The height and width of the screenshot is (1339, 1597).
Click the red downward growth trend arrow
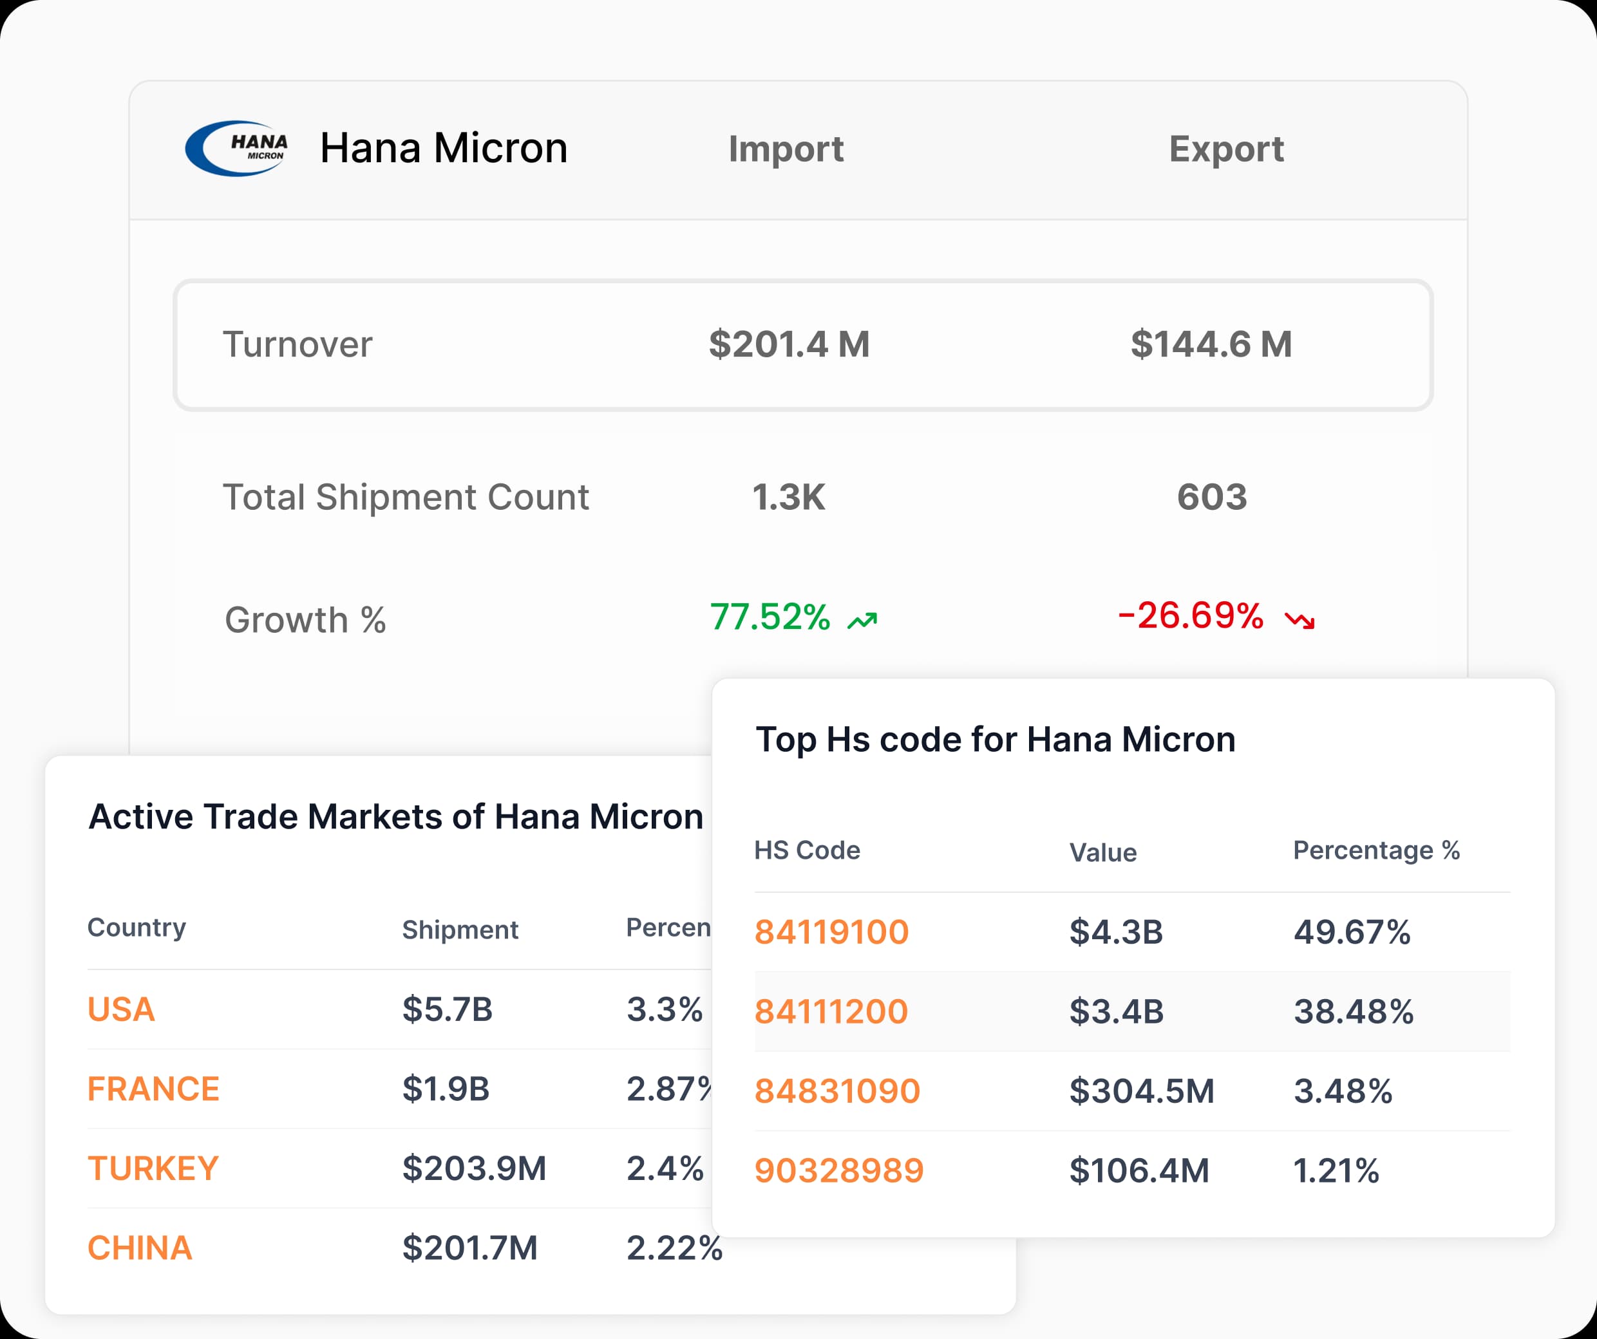point(1299,621)
